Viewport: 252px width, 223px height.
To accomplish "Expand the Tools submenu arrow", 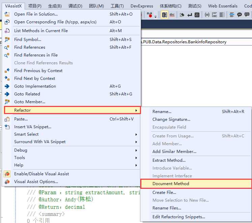I will click(x=136, y=158).
